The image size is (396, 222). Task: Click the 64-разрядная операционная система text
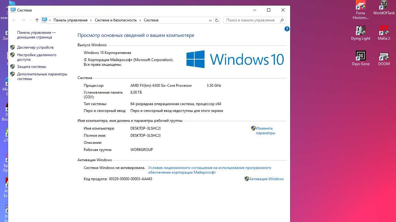coord(176,104)
